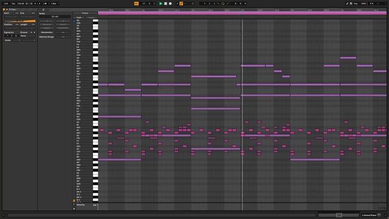Toggle the orange Automation Arm button
Image resolution: width=389 pixels, height=219 pixels.
click(x=181, y=4)
